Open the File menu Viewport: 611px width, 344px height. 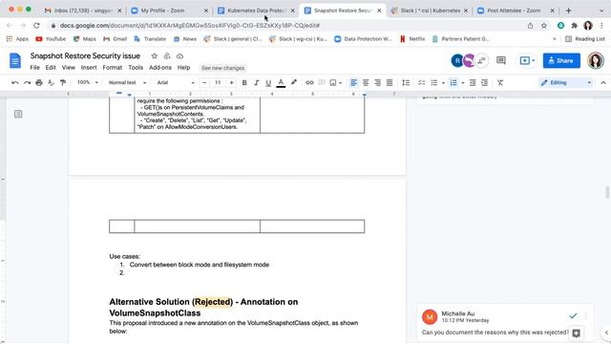tap(34, 68)
